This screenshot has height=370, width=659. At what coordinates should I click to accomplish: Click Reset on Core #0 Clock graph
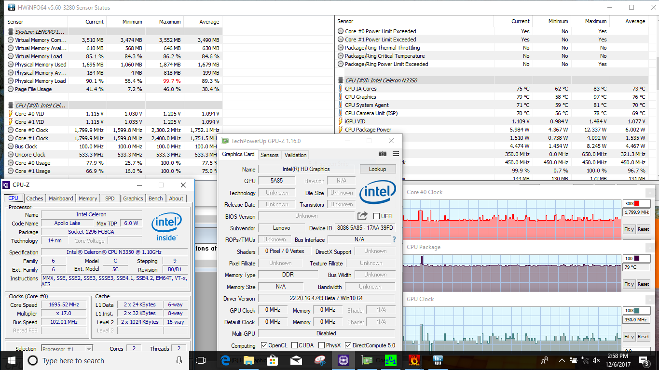coord(644,229)
